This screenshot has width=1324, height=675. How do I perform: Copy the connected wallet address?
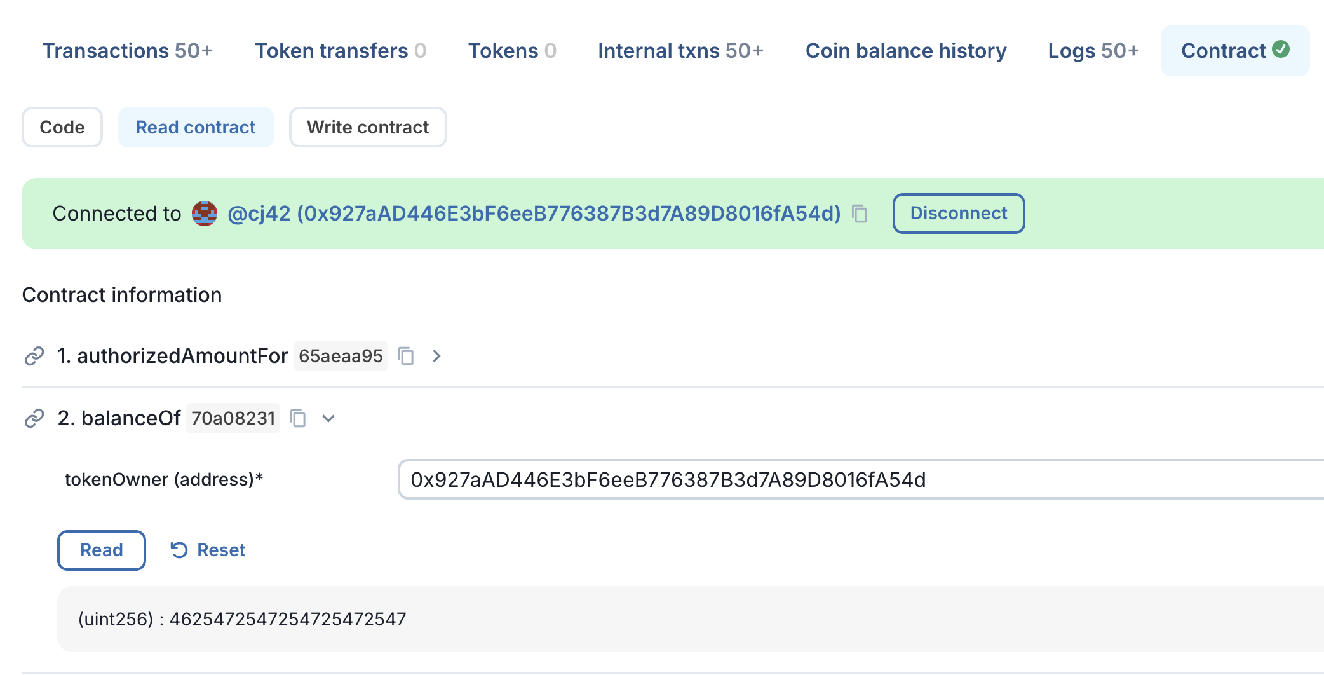click(x=860, y=214)
